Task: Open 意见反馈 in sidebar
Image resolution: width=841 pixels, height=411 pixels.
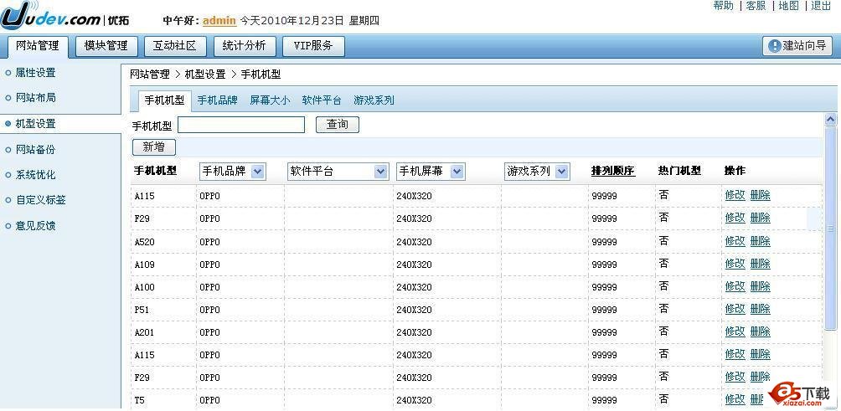Action: click(35, 226)
